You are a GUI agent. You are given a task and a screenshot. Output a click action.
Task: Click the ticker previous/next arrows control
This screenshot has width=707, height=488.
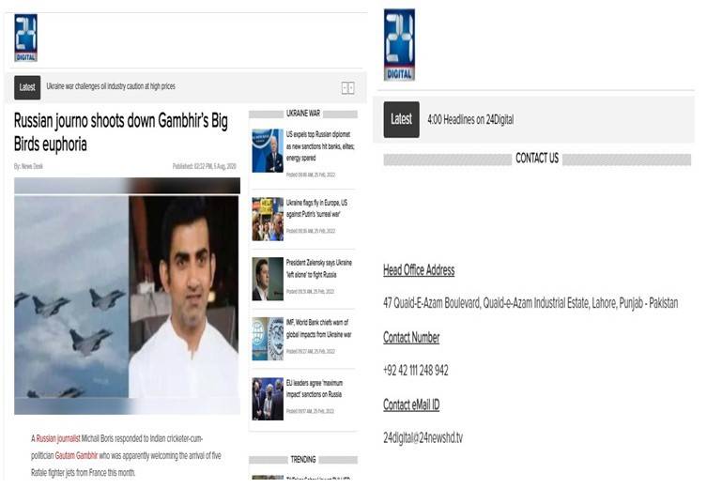[347, 88]
